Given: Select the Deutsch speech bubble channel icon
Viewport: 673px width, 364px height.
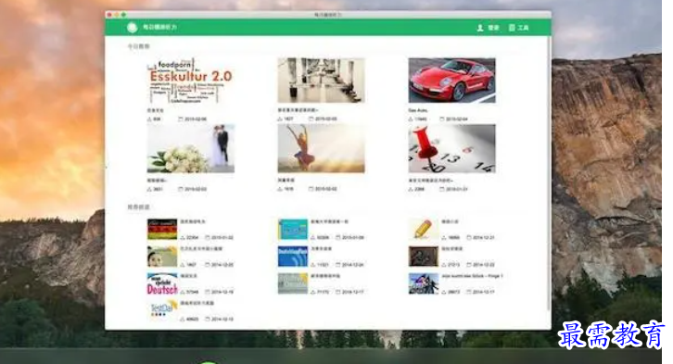Looking at the screenshot, I should click(162, 283).
